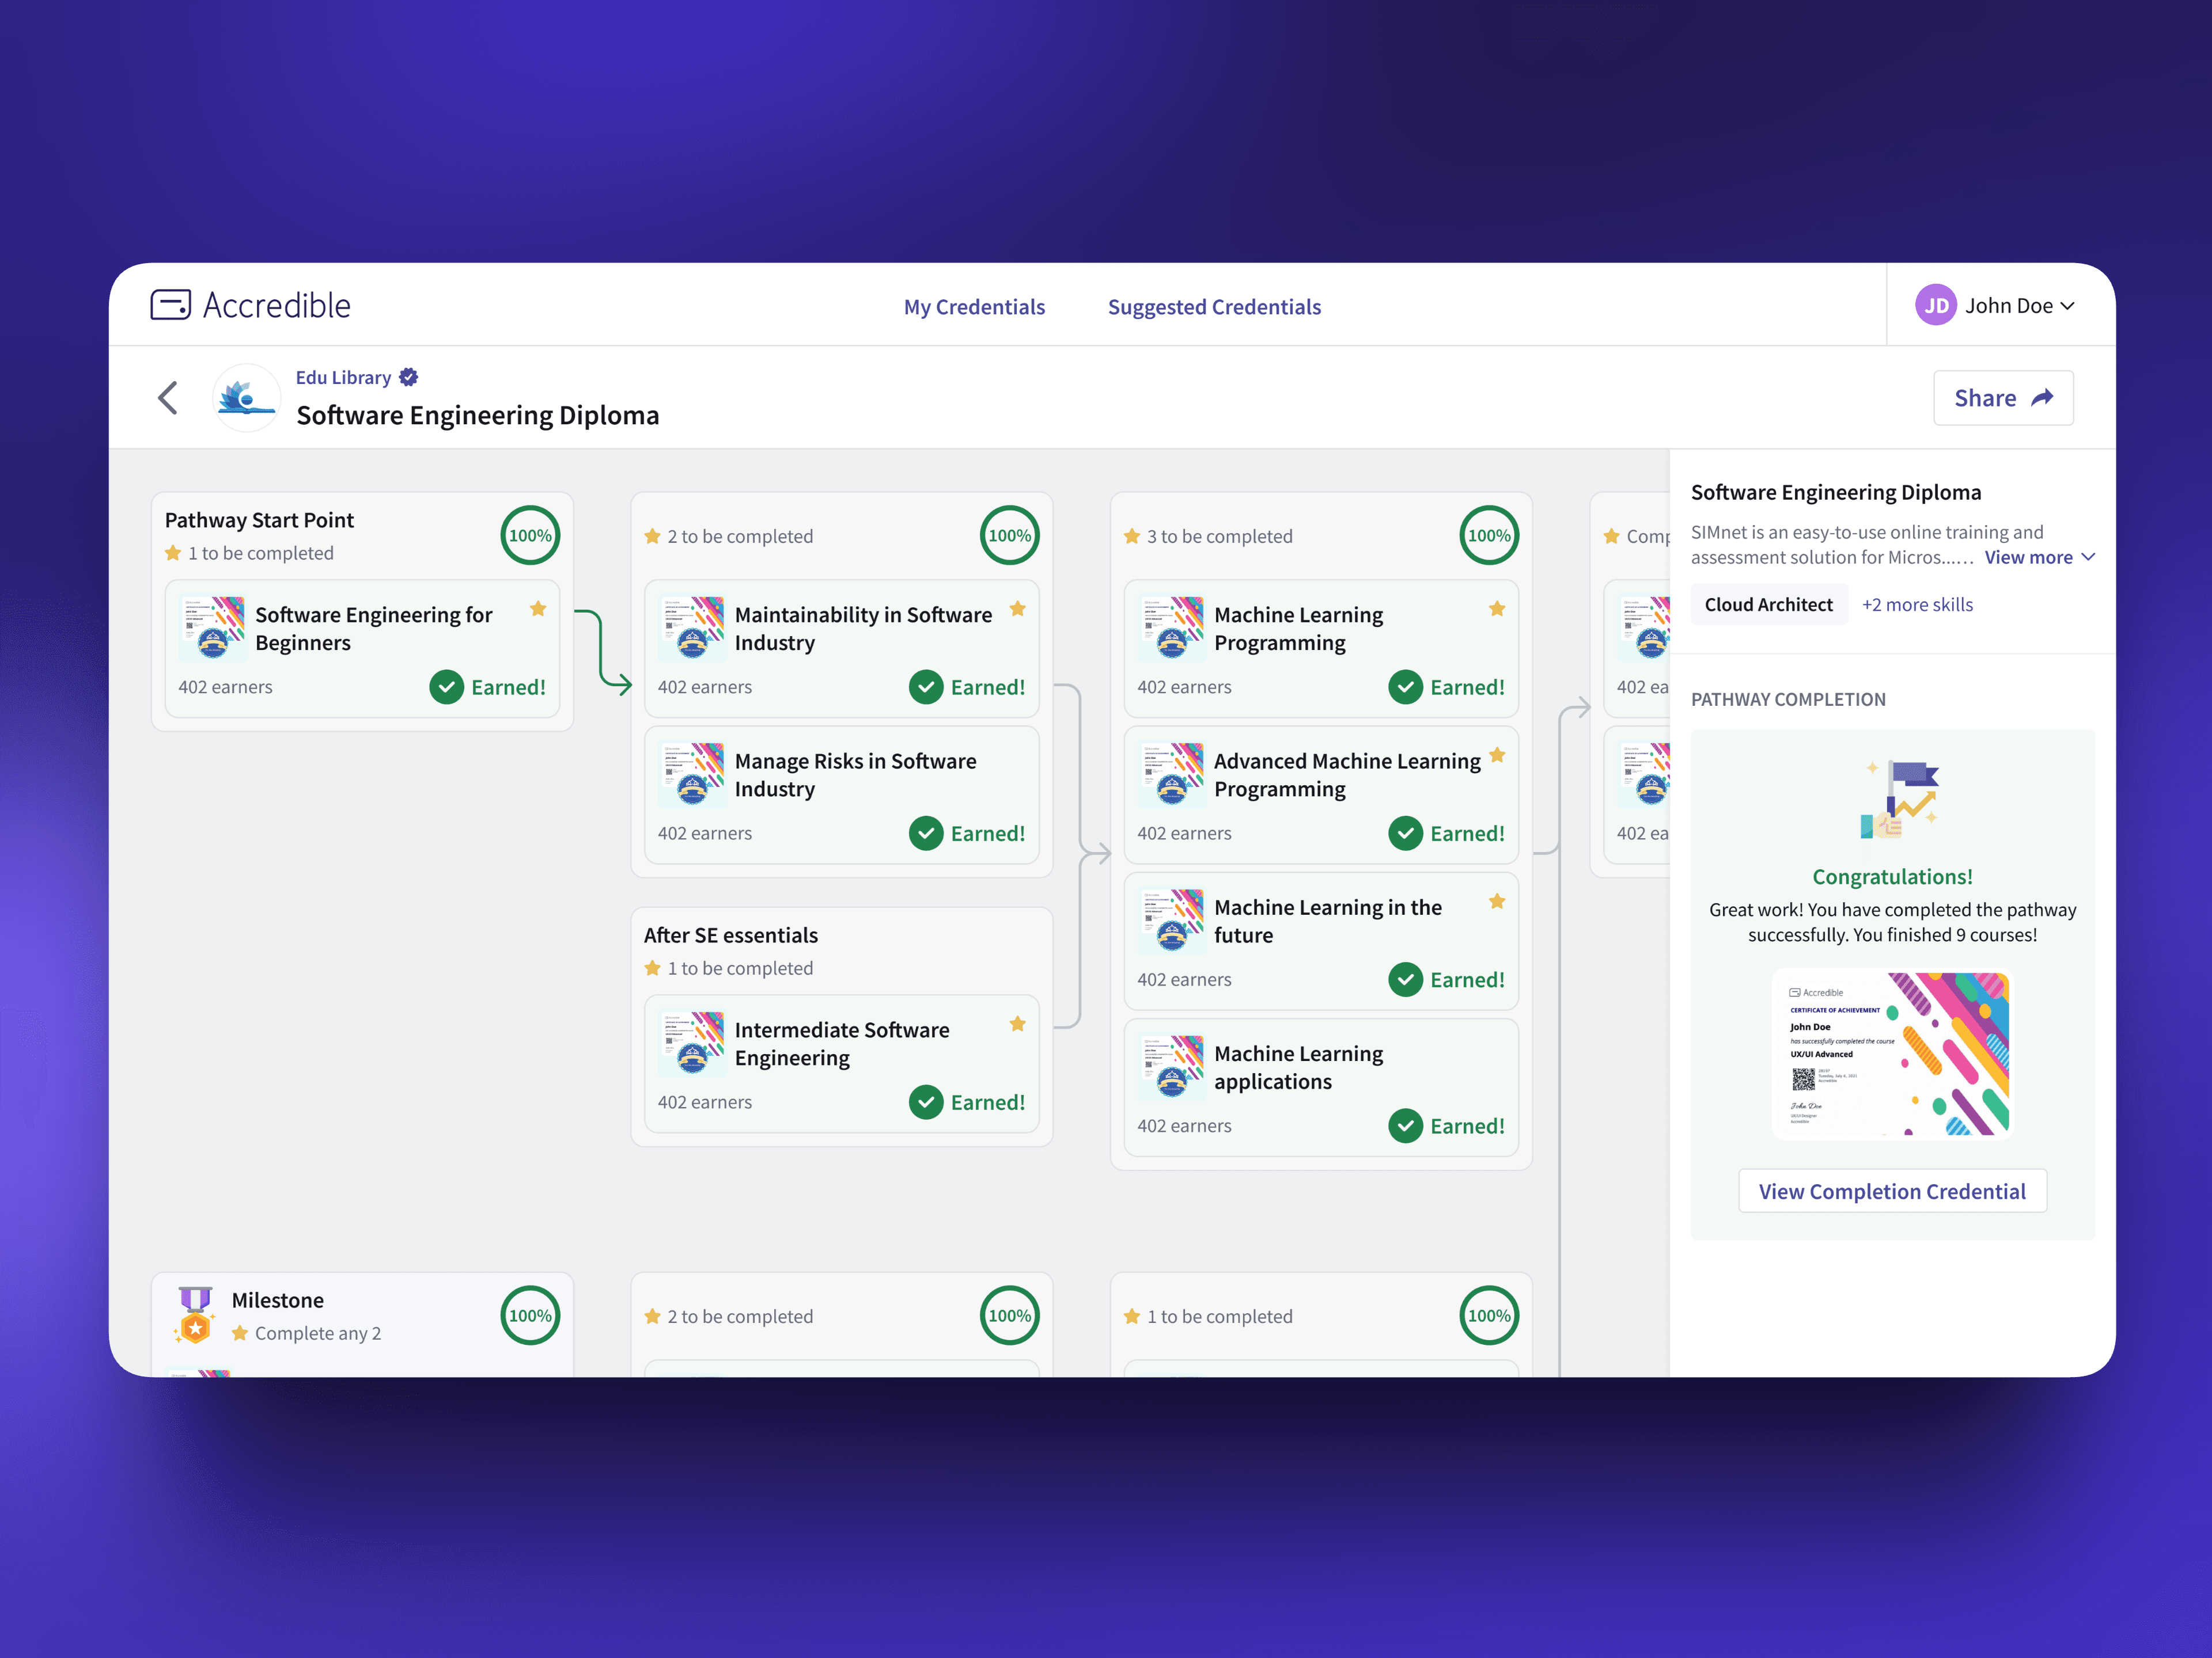This screenshot has height=1658, width=2212.
Task: Click the 100% progress ring on Pathway Start Point
Action: click(530, 535)
